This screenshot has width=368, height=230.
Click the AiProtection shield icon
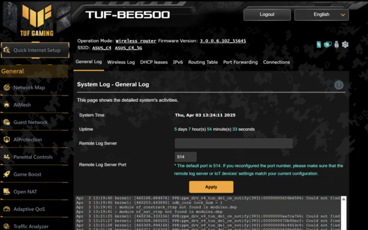(7, 140)
